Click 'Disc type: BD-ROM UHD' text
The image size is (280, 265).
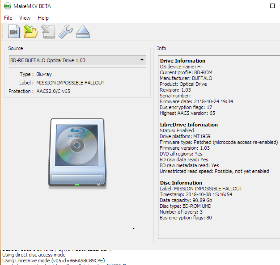click(x=186, y=206)
